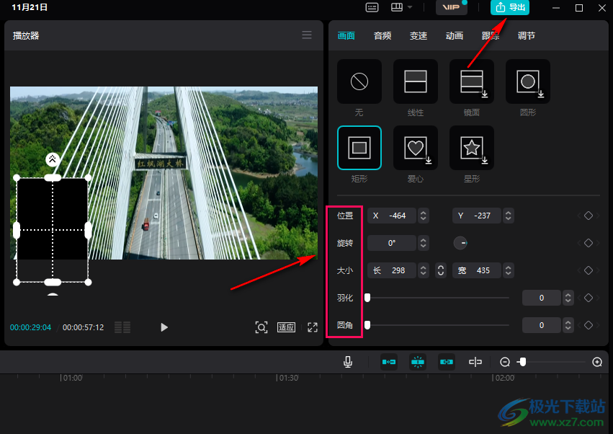Add a keyframe for 旋转 rotation

(x=588, y=243)
